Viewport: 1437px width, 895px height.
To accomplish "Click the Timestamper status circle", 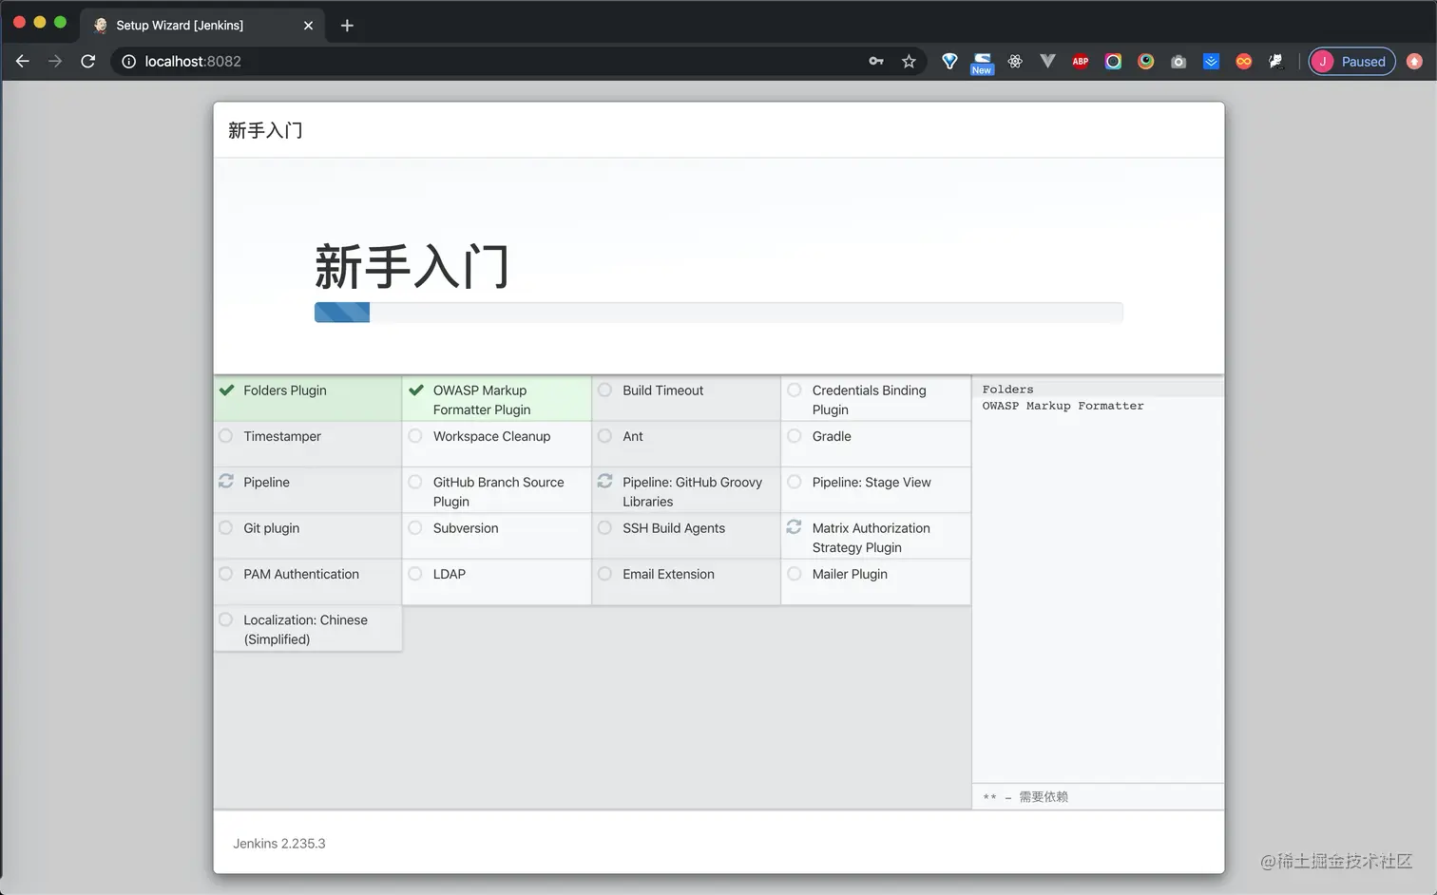I will coord(226,435).
